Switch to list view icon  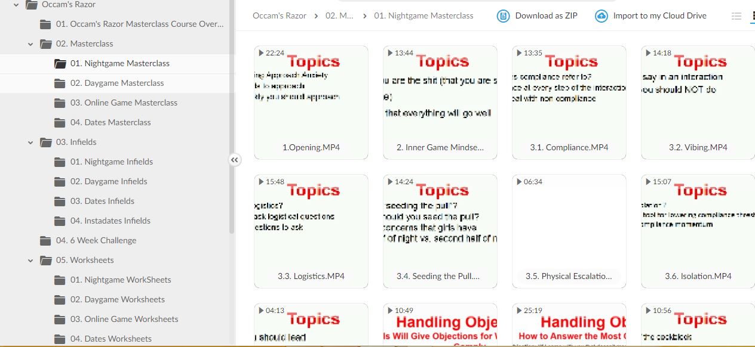736,16
